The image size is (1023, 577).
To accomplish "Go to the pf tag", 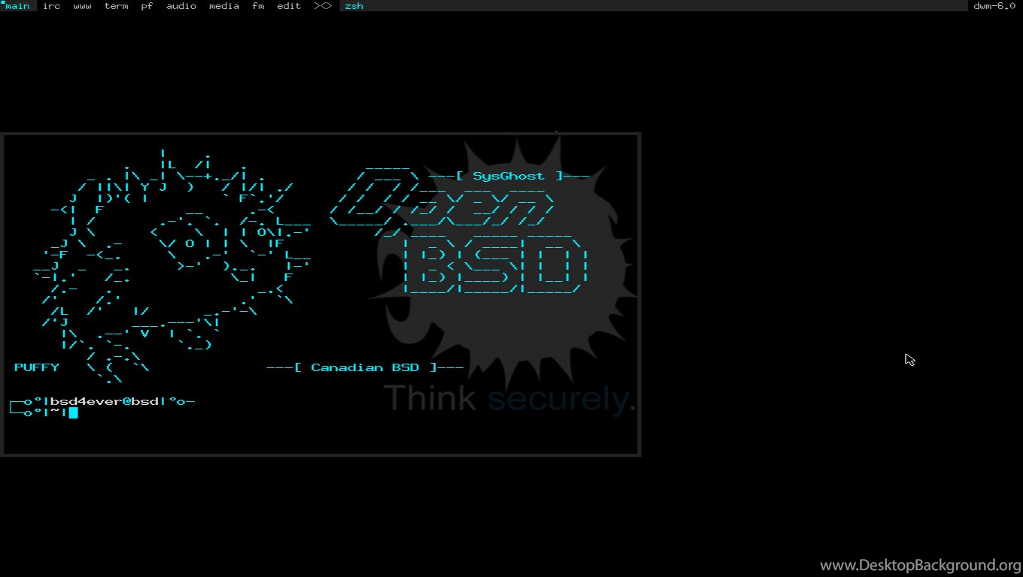I will click(x=147, y=6).
